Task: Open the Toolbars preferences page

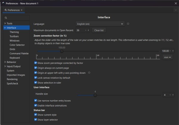Action: (x=14, y=36)
